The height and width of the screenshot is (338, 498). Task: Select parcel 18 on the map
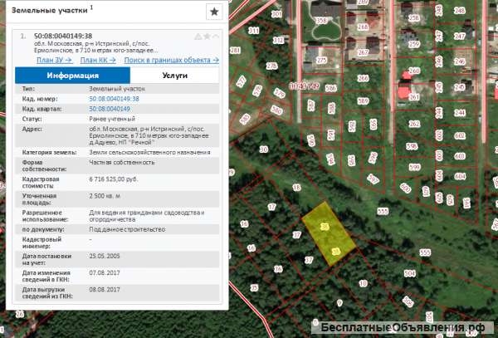pos(296,188)
